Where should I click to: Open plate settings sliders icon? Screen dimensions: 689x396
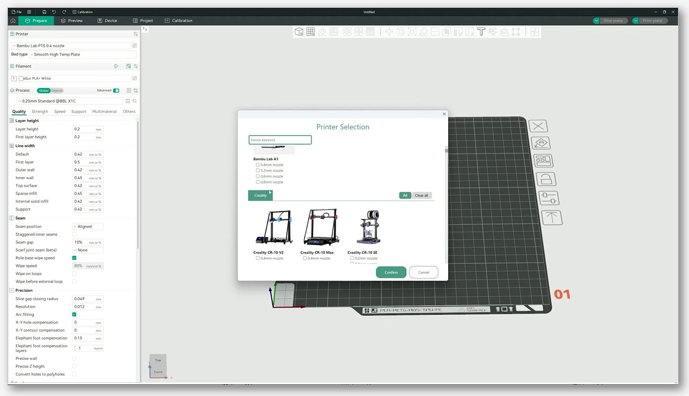tap(549, 198)
